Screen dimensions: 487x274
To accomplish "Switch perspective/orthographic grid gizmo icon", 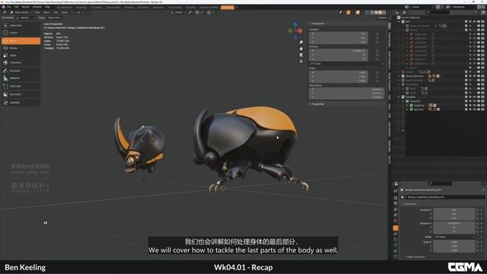I will (301, 62).
